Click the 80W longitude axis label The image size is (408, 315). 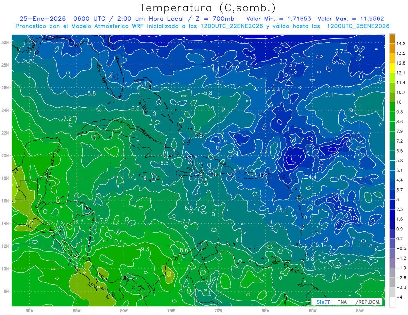[x=124, y=311]
